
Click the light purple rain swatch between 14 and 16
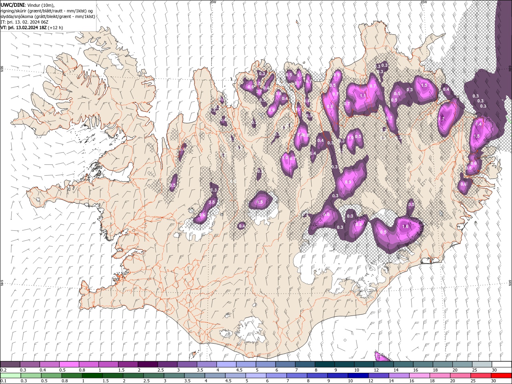[398, 376]
